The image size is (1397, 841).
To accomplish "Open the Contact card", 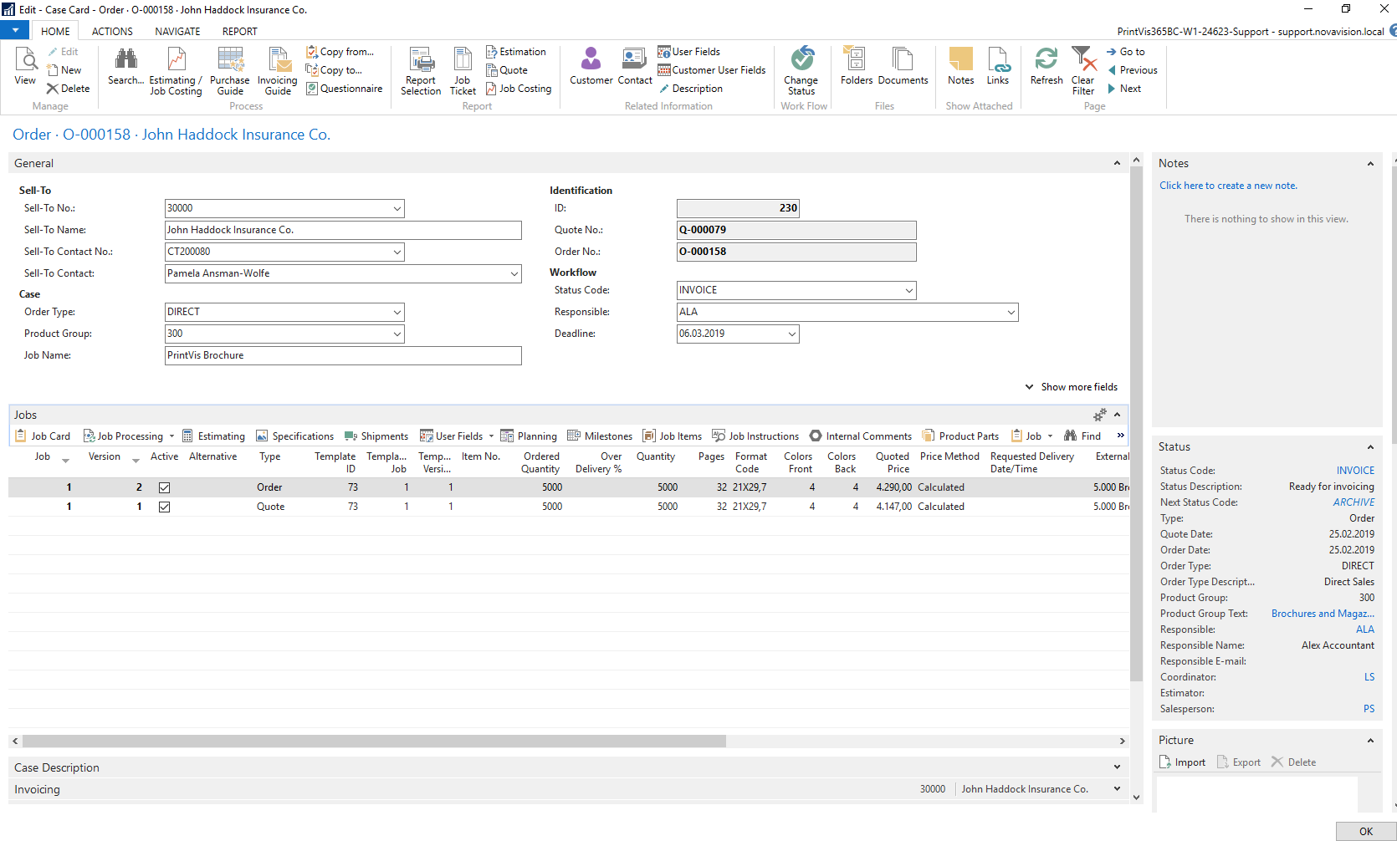I will click(x=635, y=67).
